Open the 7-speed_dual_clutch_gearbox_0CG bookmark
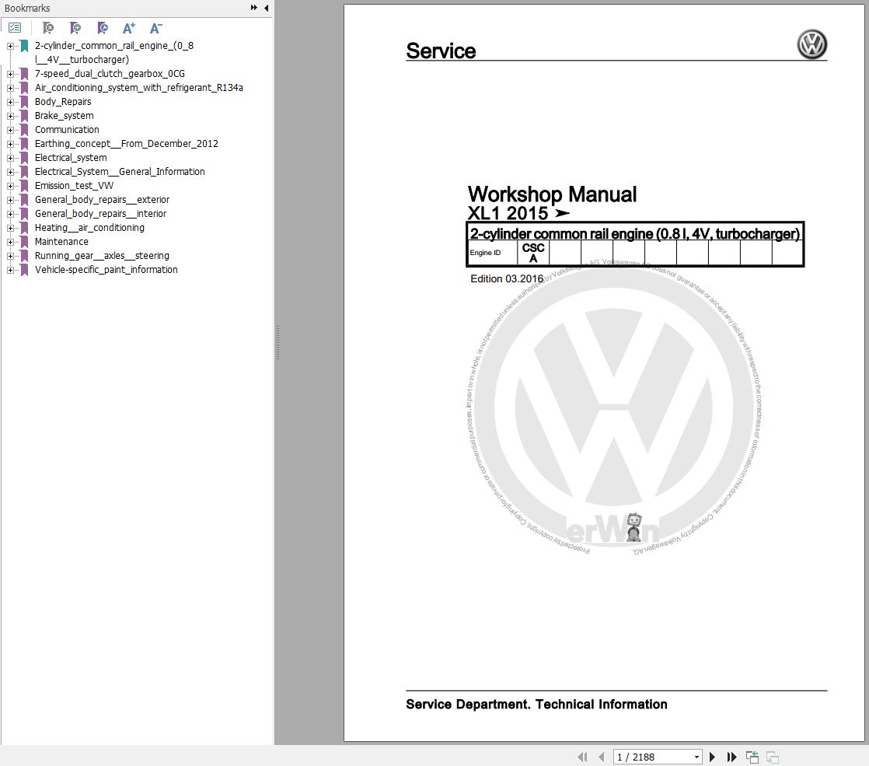Screen dimensions: 869x766 [110, 74]
